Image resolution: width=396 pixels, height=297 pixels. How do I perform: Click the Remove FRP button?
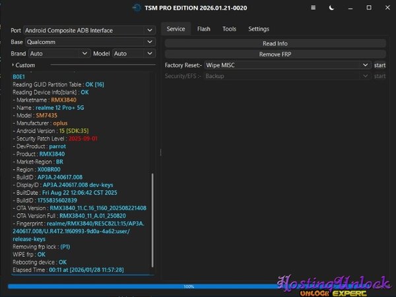coord(275,54)
